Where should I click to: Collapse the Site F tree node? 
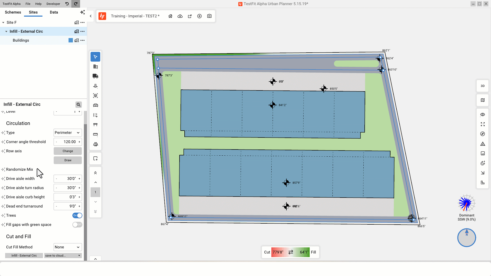coord(3,22)
